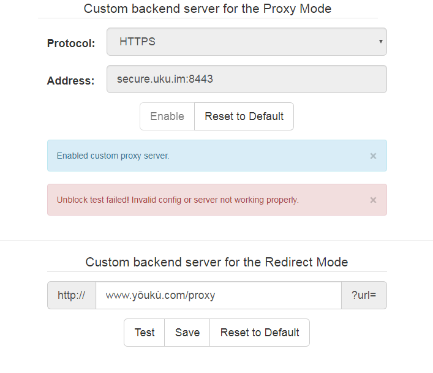Screen dimensions: 433x373
Task: Focus the www.yōukù.com/proxy redirect field
Action: click(219, 295)
